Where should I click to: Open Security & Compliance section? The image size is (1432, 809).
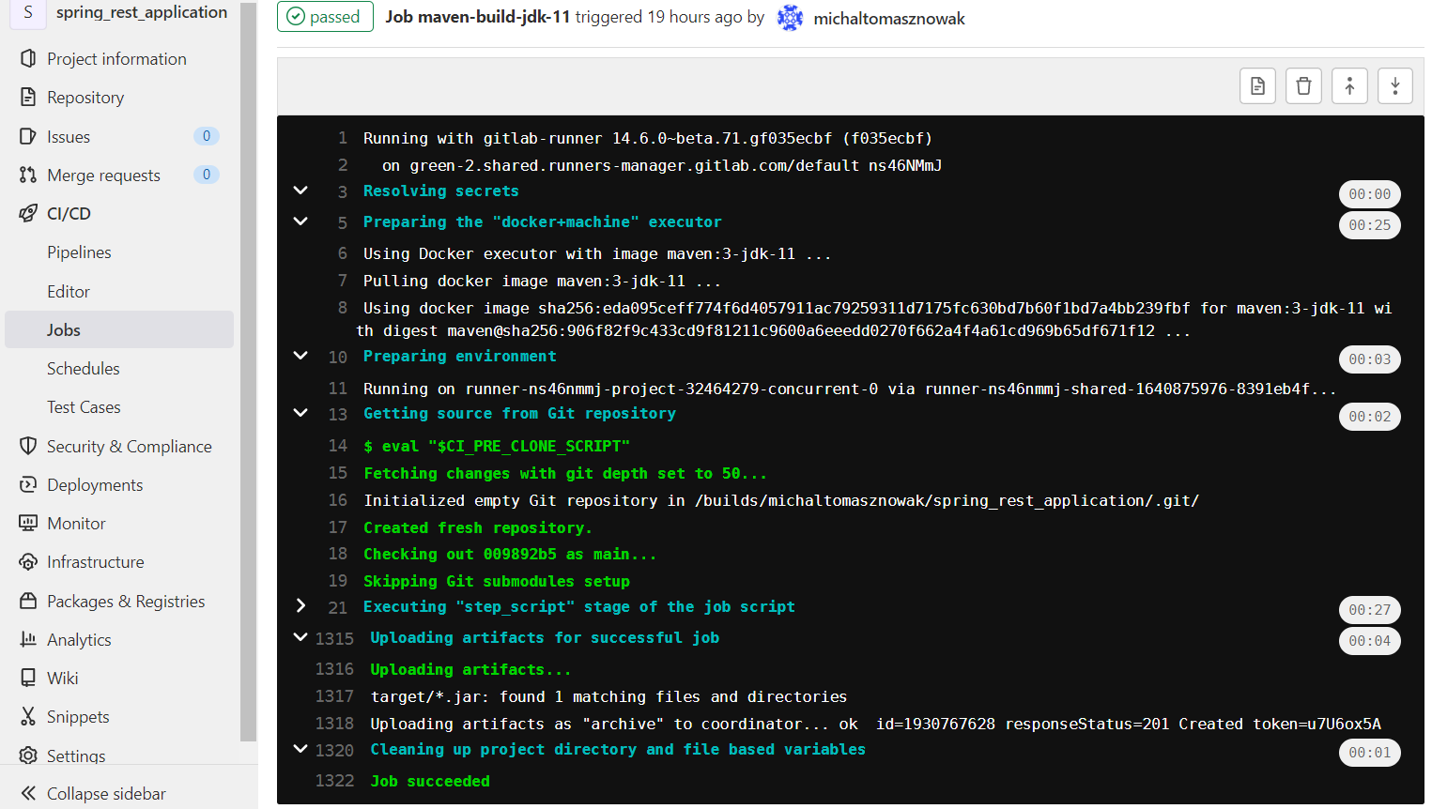pos(129,446)
